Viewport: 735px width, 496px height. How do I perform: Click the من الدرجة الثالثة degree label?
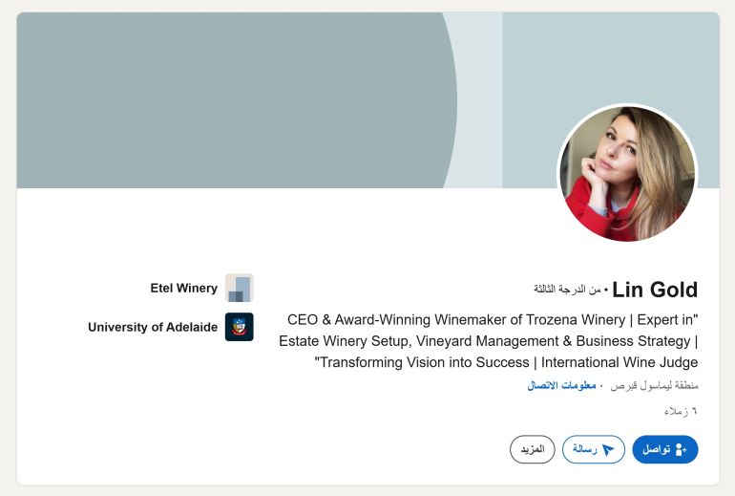[x=567, y=289]
